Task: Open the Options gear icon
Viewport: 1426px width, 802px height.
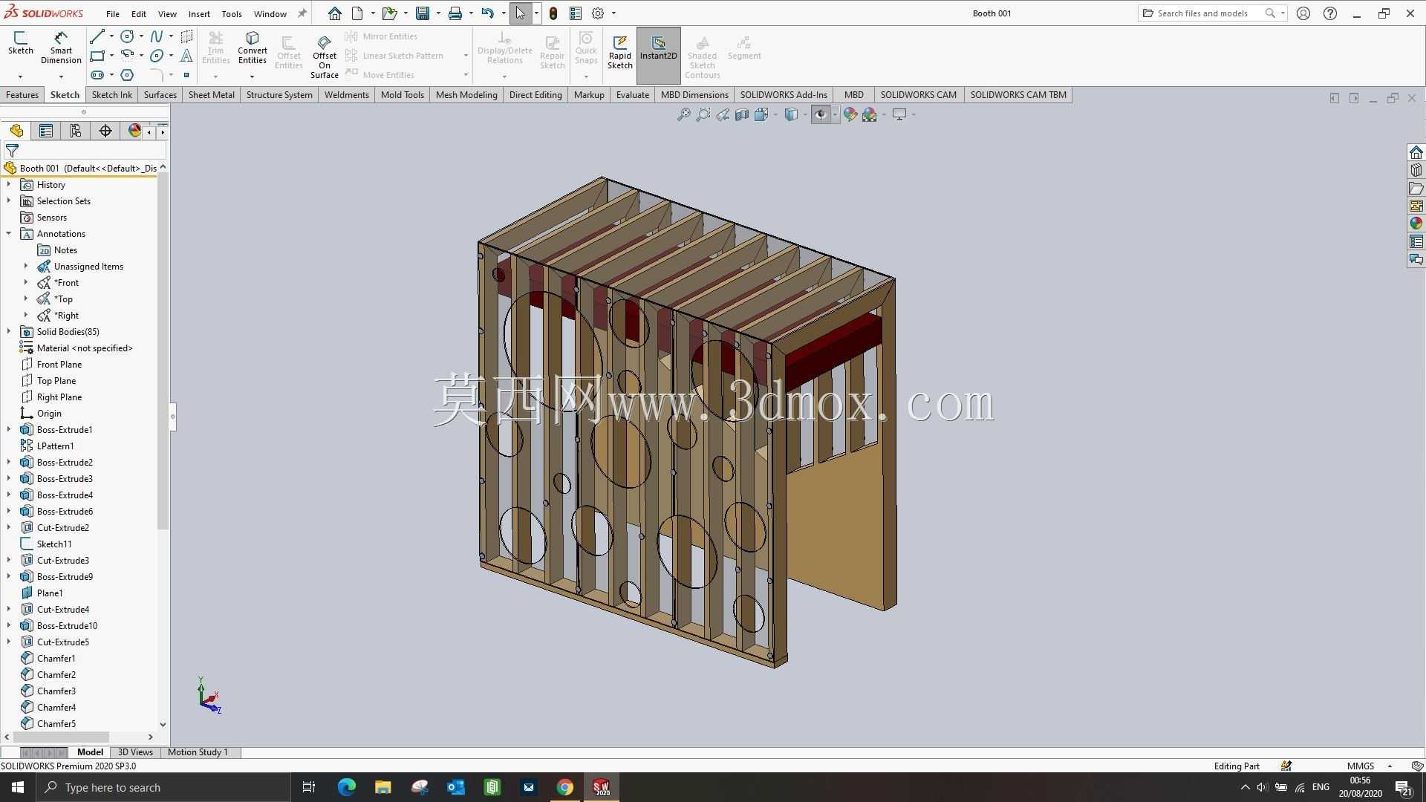Action: pyautogui.click(x=598, y=13)
